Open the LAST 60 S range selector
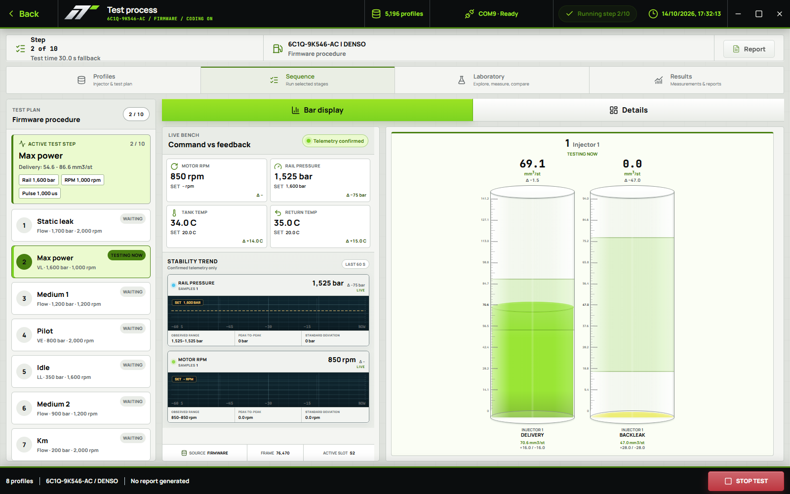 [355, 264]
